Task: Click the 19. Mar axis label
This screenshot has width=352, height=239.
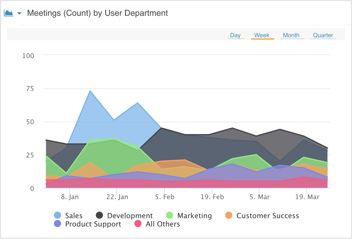Action: tap(307, 197)
